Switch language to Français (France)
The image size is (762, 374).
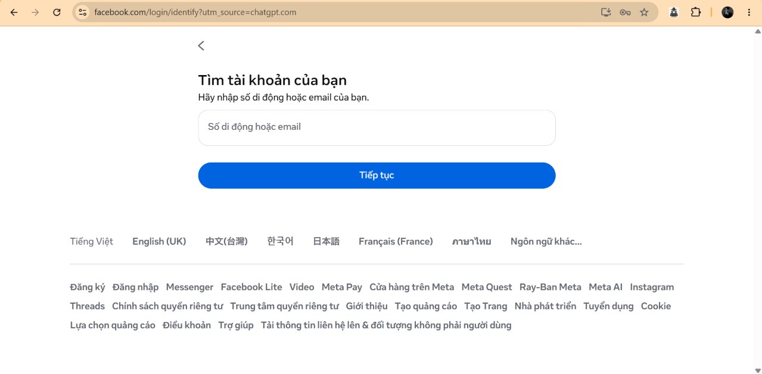(x=396, y=241)
